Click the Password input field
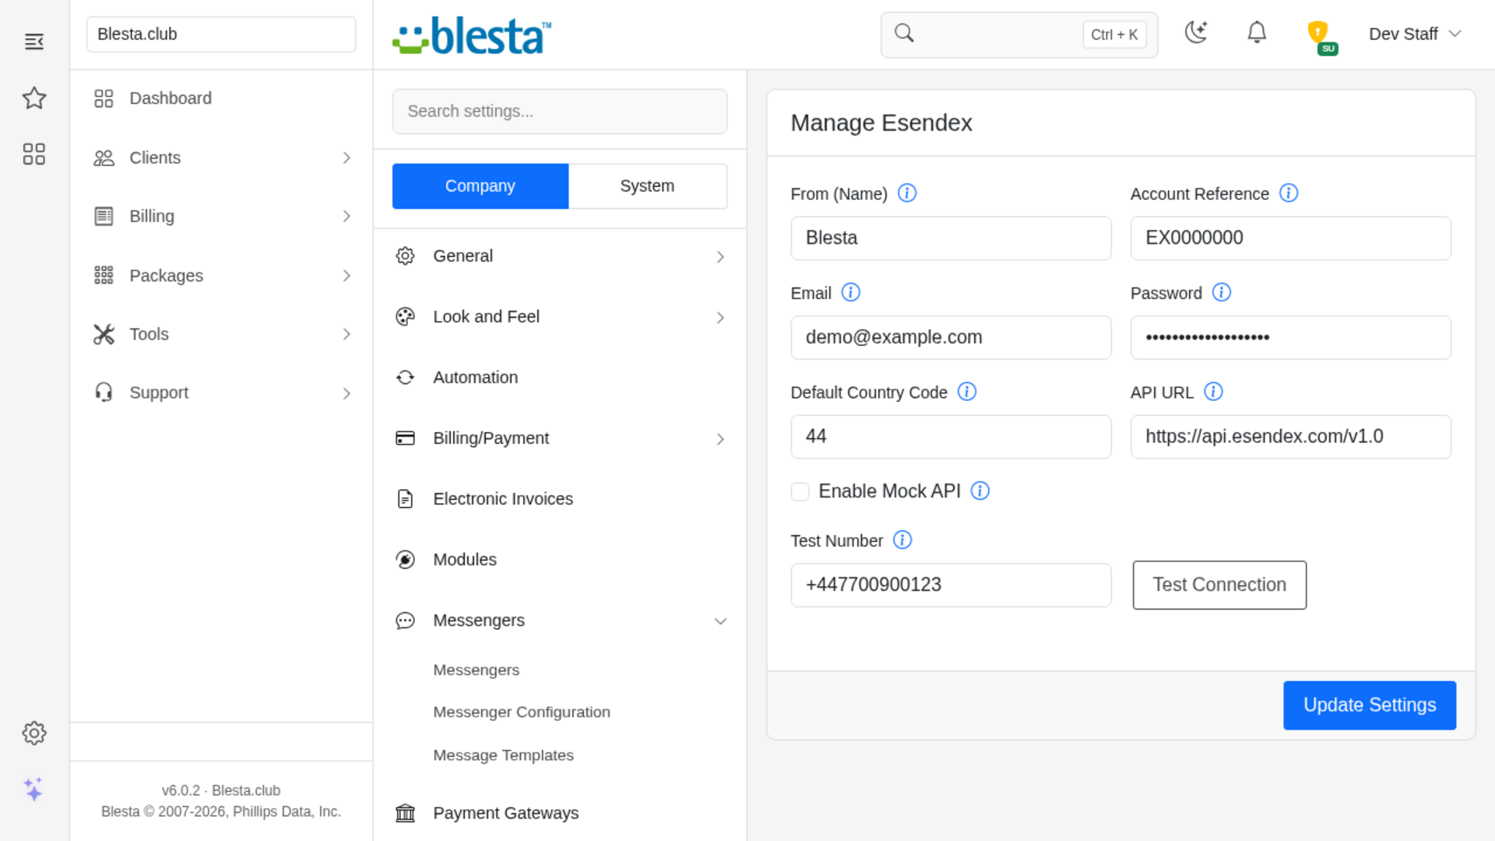The width and height of the screenshot is (1495, 841). [1290, 337]
